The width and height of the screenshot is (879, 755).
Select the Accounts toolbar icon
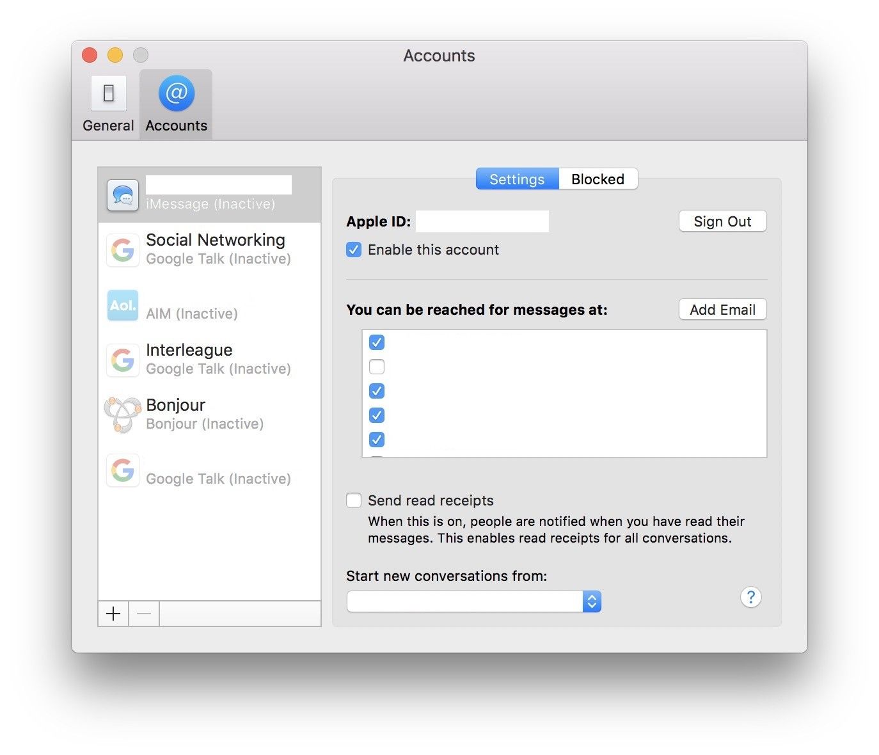coord(176,104)
